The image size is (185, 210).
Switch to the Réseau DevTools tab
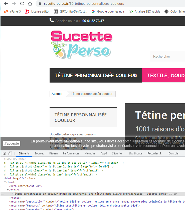pyautogui.click(x=54, y=153)
